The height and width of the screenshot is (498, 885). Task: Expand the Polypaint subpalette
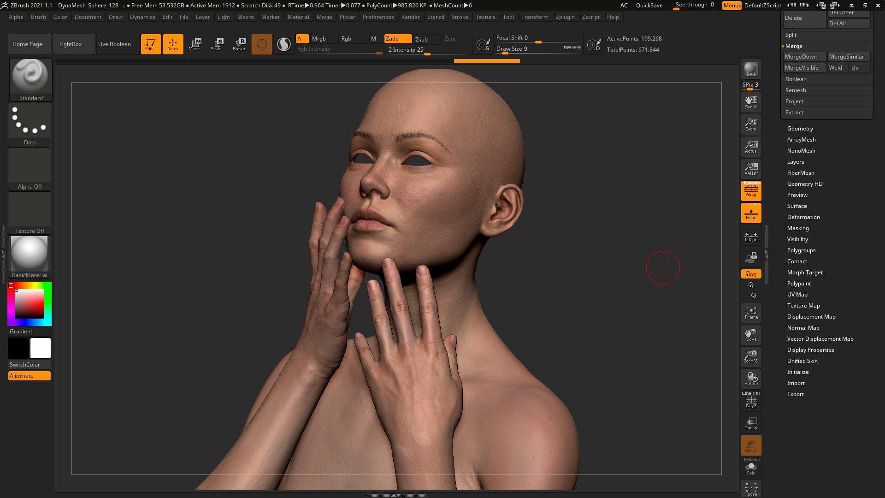pos(799,284)
